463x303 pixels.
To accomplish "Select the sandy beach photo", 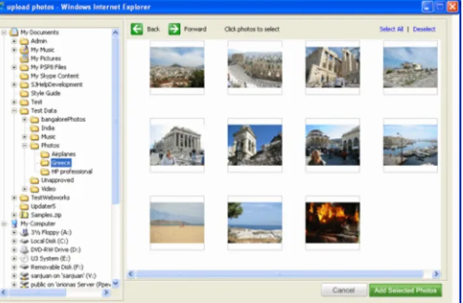I will (x=177, y=223).
